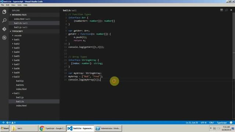Click the Visual Studio Code title bar icon
The image size is (235, 132).
[x=1, y=1]
